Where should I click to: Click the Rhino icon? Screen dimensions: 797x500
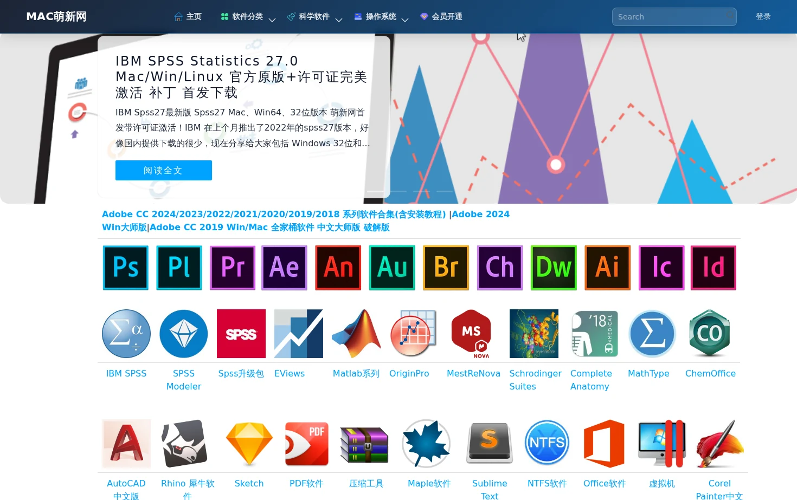(x=184, y=444)
